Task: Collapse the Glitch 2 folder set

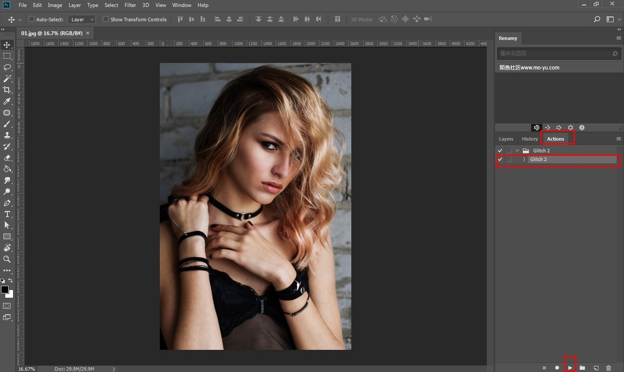Action: [x=517, y=151]
